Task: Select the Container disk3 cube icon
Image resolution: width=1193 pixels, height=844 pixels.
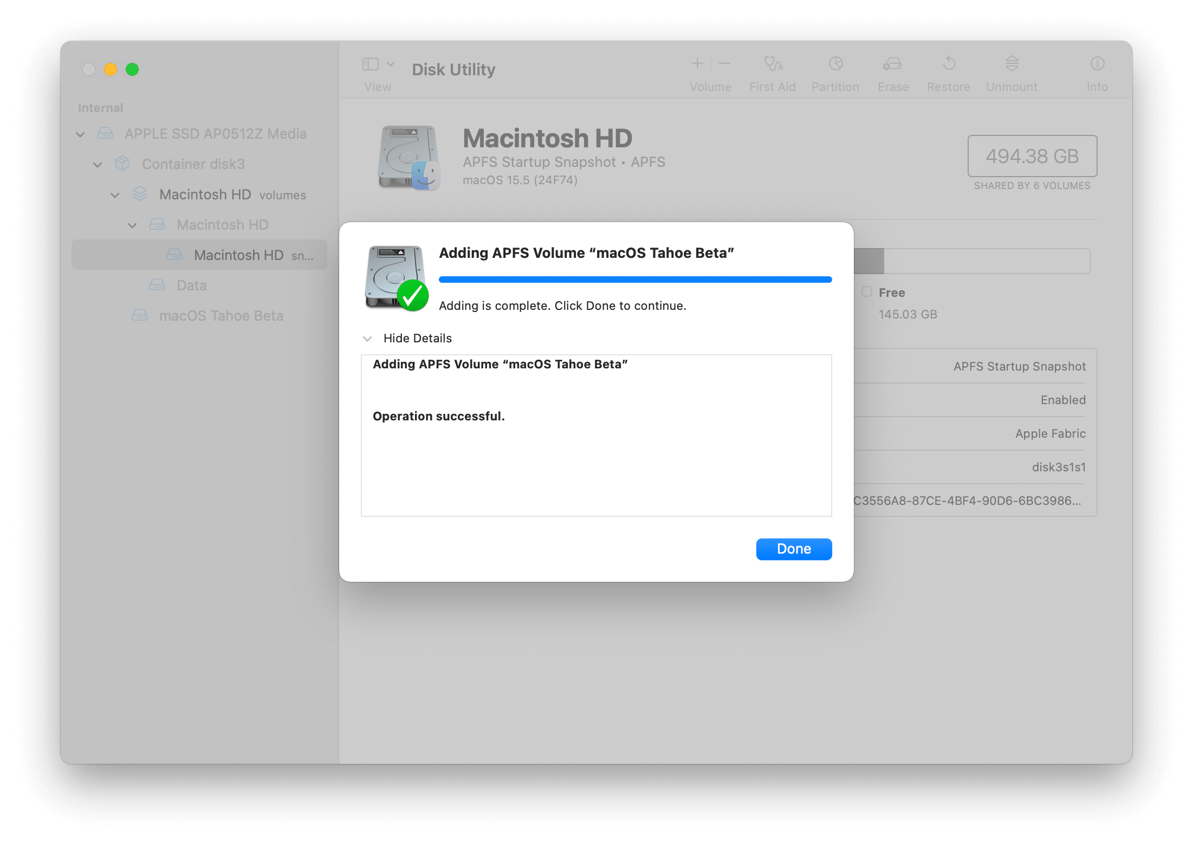Action: (122, 164)
